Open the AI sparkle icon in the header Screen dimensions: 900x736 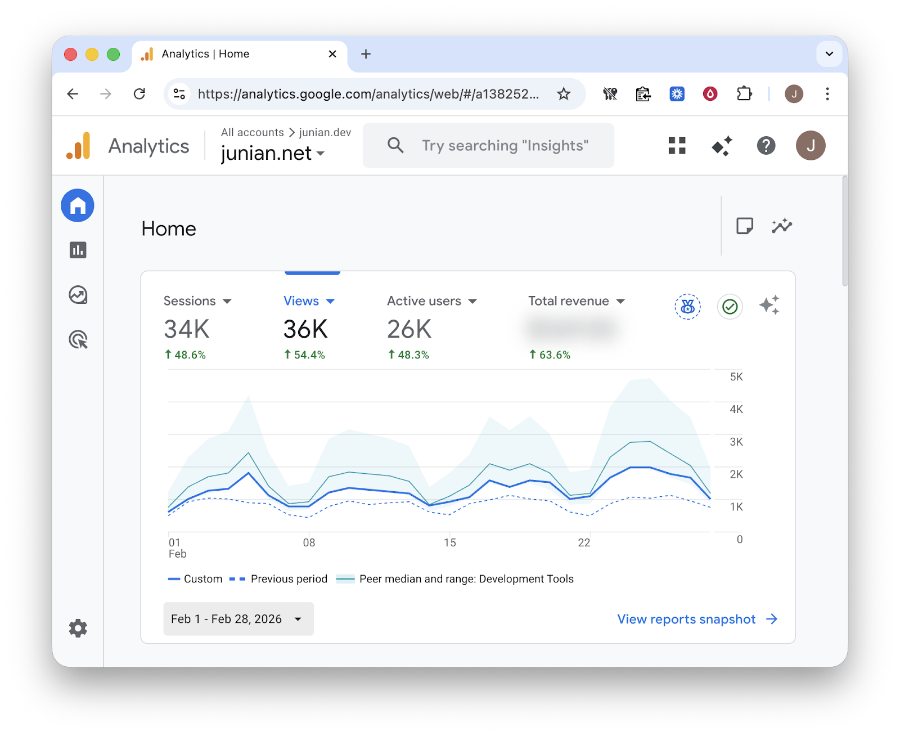coord(722,146)
